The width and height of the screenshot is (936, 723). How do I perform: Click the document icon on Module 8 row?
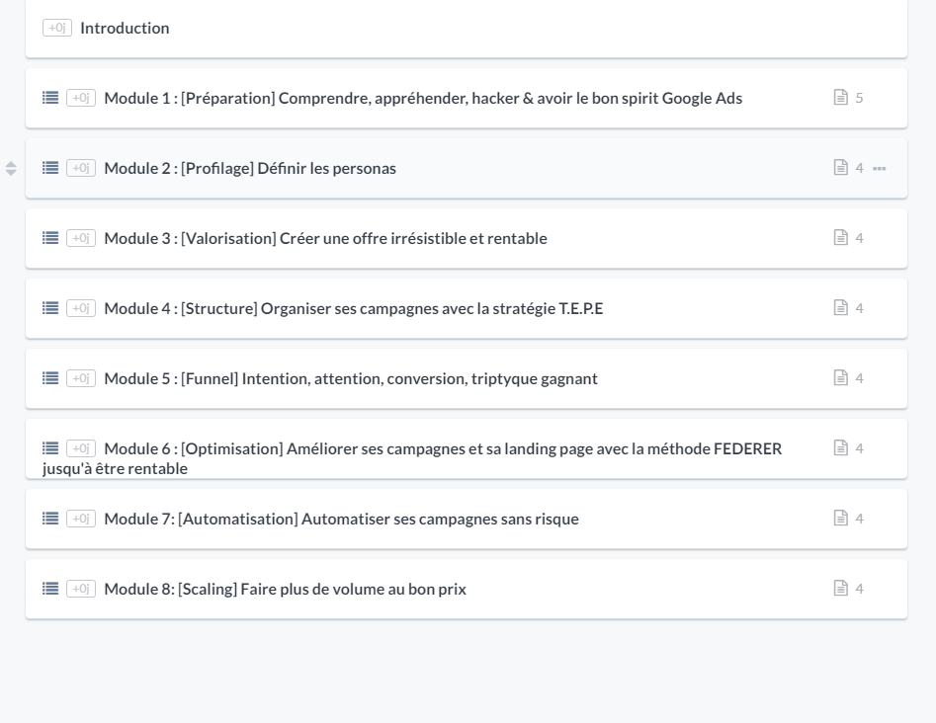[x=840, y=589]
